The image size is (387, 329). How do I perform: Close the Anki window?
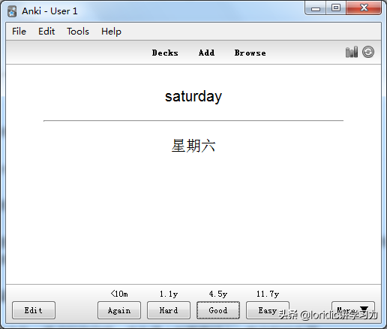(364, 8)
